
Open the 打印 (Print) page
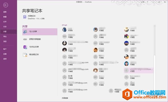pyautogui.click(x=5, y=27)
